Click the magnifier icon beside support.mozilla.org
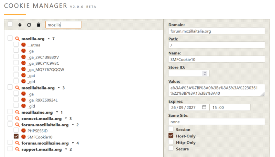Image resolution: width=275 pixels, height=157 pixels. (x=17, y=149)
